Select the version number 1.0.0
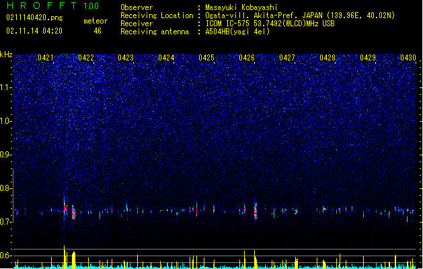 [91, 6]
